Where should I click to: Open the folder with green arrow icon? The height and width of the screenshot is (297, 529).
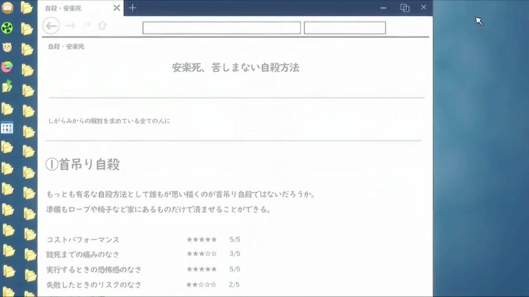[x=7, y=86]
